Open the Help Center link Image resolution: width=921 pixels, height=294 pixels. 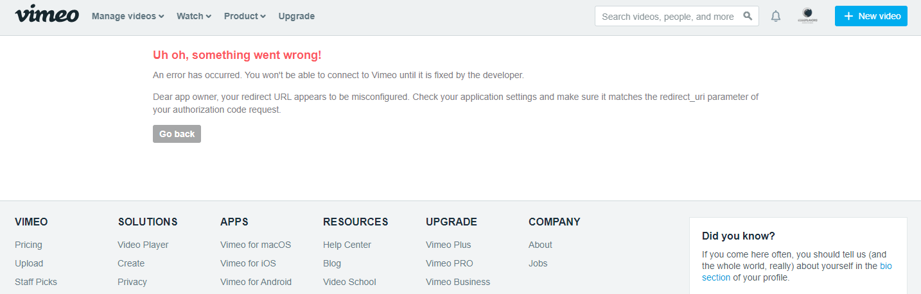click(347, 245)
